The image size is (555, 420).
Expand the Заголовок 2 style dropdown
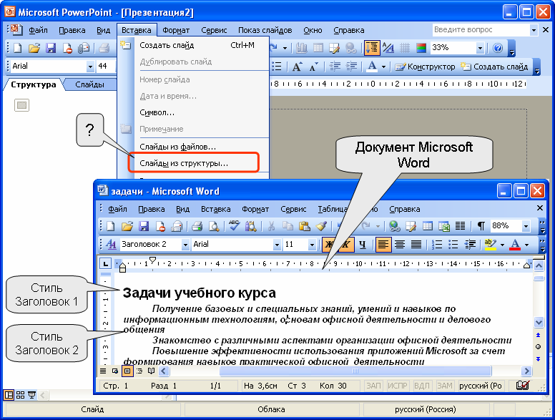pyautogui.click(x=185, y=245)
